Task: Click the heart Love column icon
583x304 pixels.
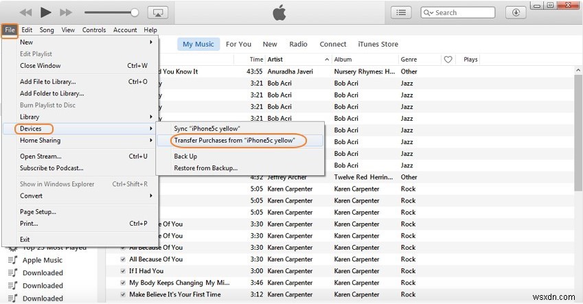Action: 448,60
